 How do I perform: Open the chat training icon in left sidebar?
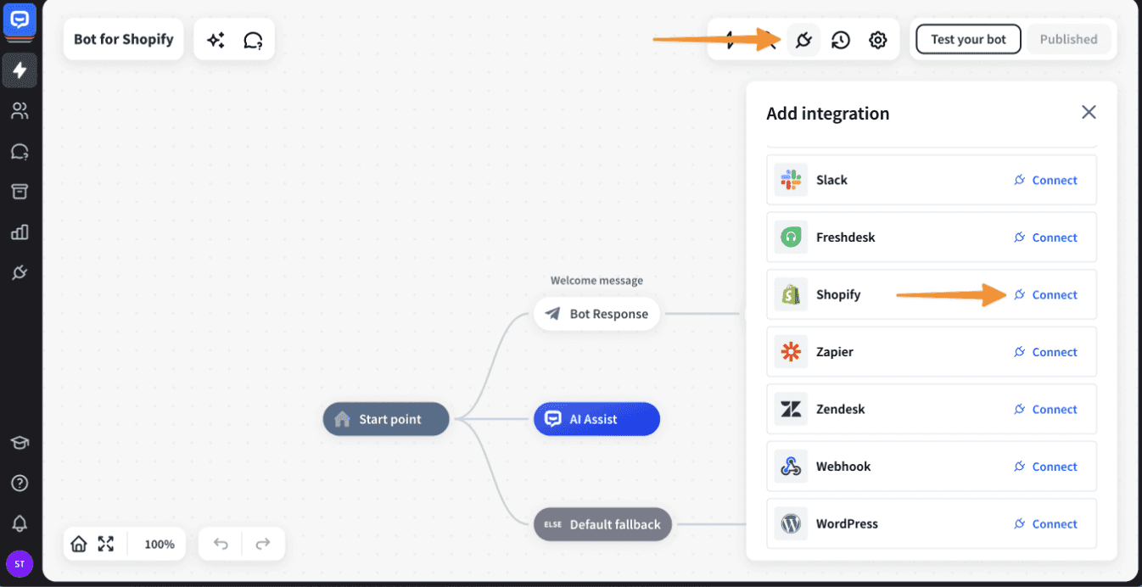coord(20,151)
